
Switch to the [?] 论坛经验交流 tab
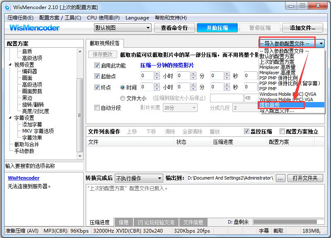(156, 222)
